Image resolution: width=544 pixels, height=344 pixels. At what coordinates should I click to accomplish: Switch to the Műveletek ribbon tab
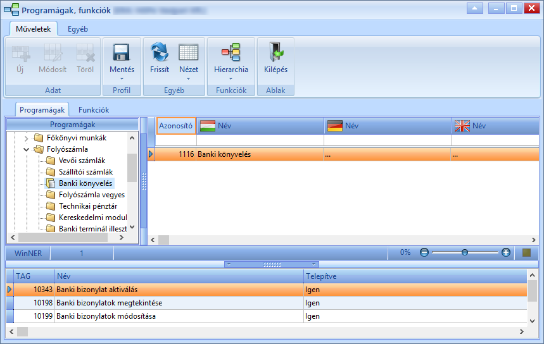(x=34, y=29)
